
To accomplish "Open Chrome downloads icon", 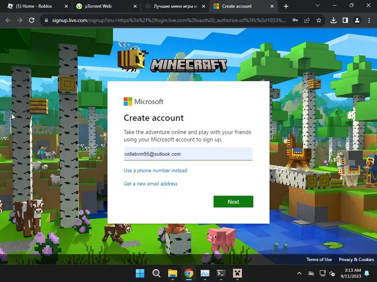I will tap(334, 21).
